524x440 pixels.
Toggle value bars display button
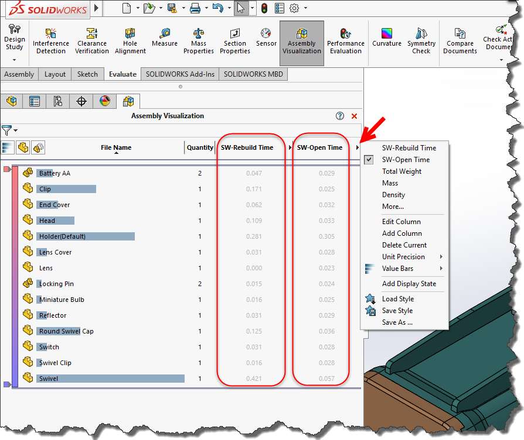click(x=8, y=147)
